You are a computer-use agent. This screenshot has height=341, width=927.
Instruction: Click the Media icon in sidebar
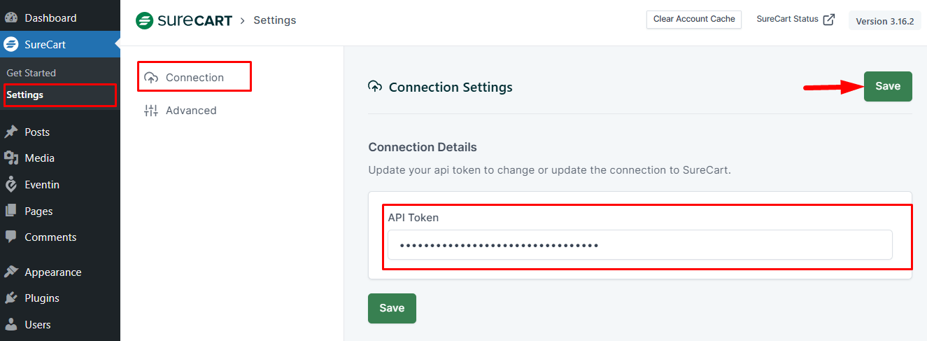pos(11,158)
